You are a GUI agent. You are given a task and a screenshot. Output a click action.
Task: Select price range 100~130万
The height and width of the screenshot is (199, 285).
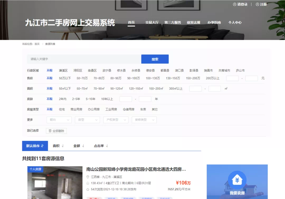pyautogui.click(x=153, y=78)
